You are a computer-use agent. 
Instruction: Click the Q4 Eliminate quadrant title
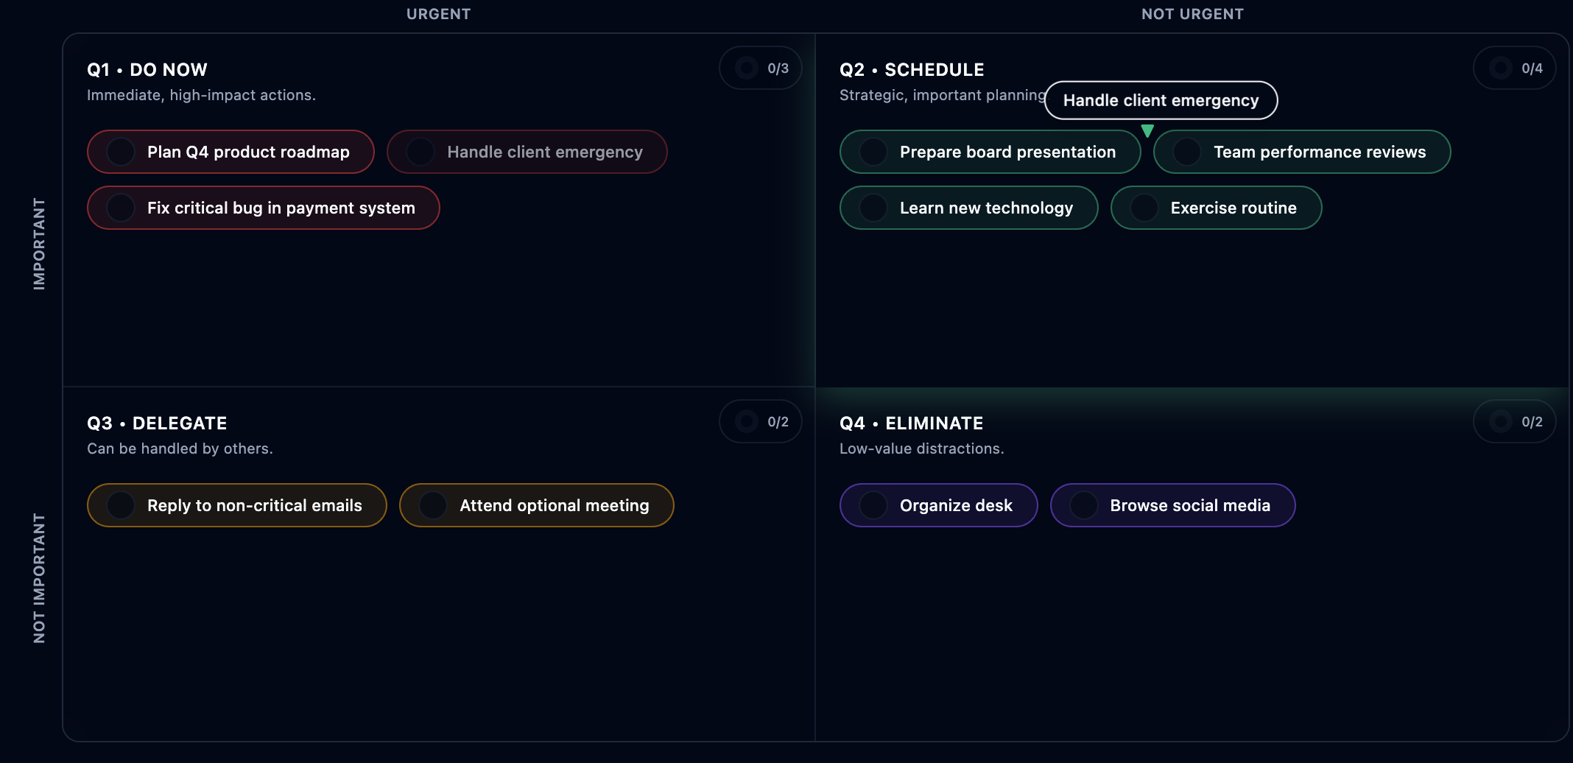tap(912, 423)
